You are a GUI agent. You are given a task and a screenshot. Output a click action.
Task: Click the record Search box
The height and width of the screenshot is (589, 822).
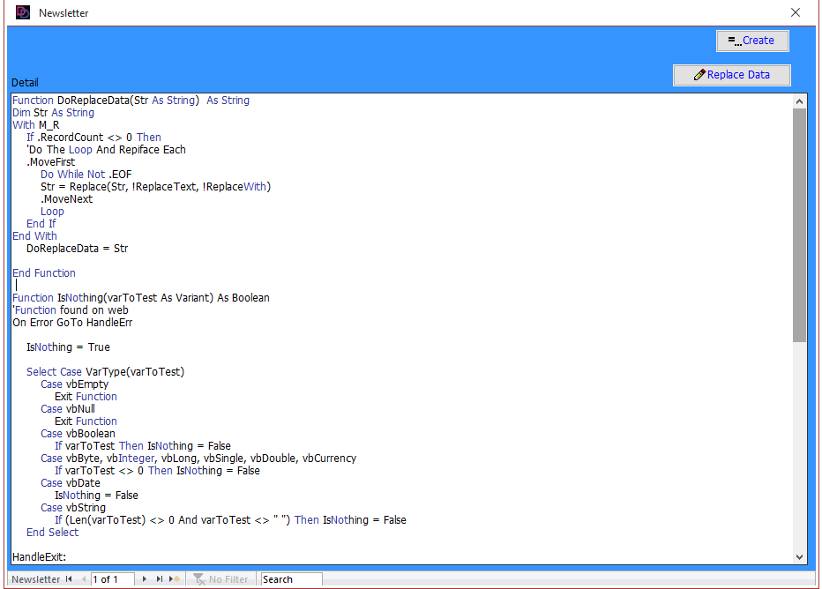291,579
